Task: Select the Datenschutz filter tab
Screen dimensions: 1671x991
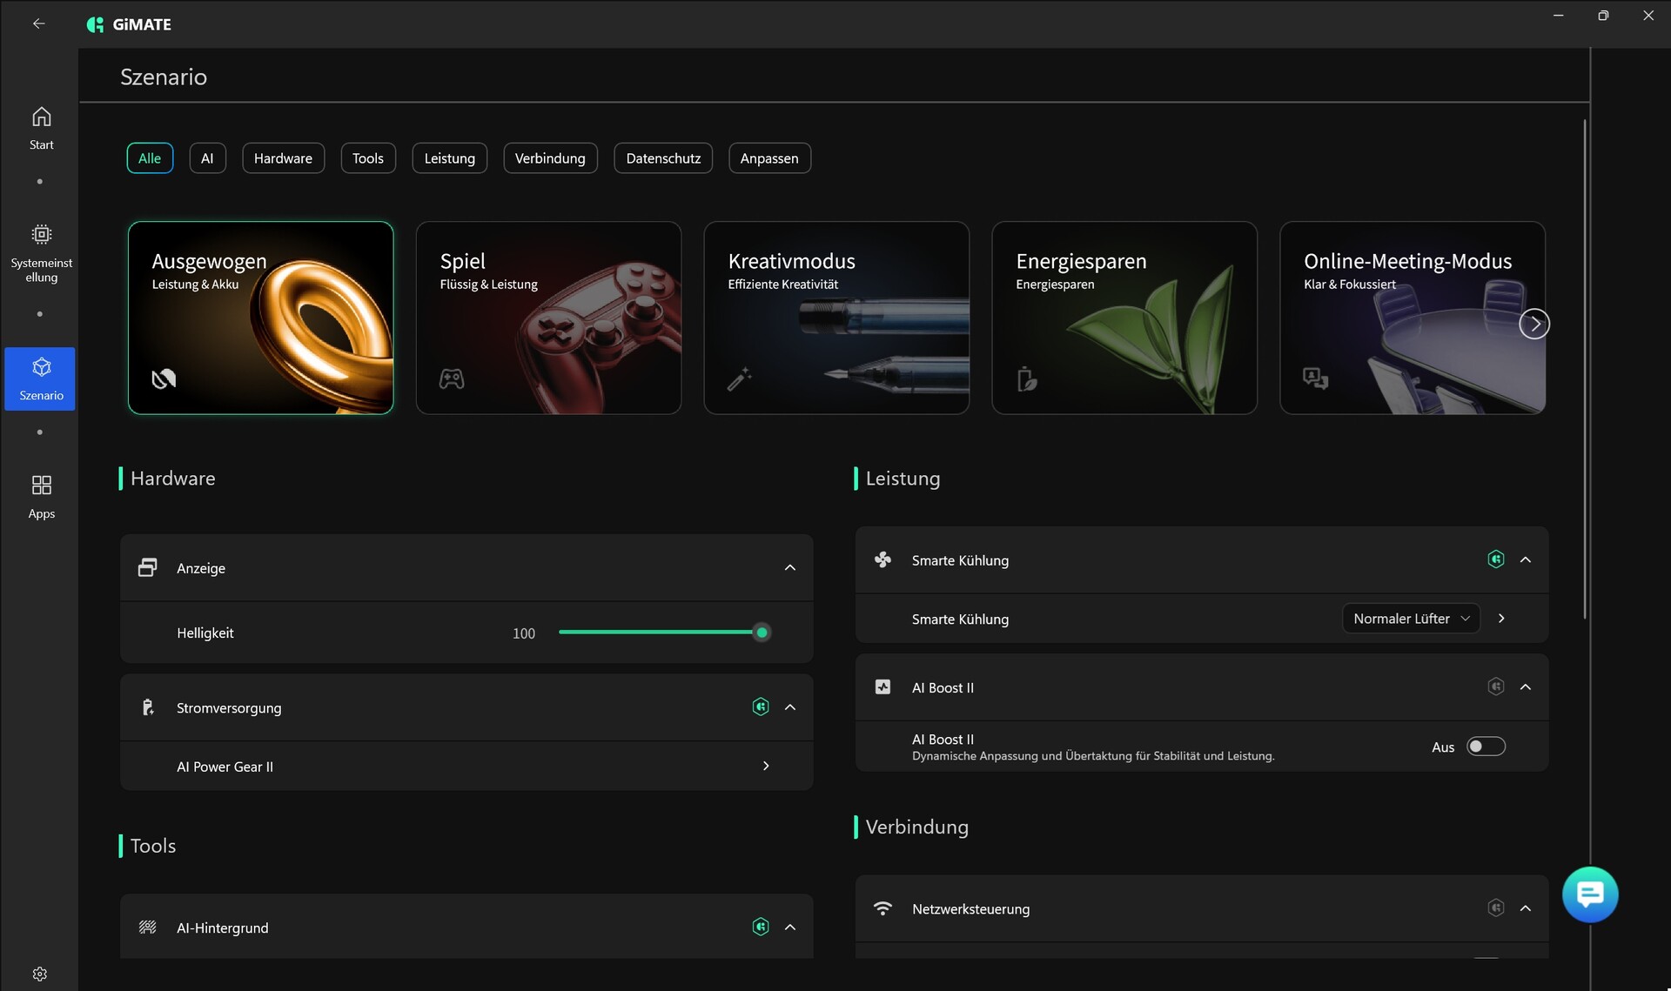Action: click(662, 158)
